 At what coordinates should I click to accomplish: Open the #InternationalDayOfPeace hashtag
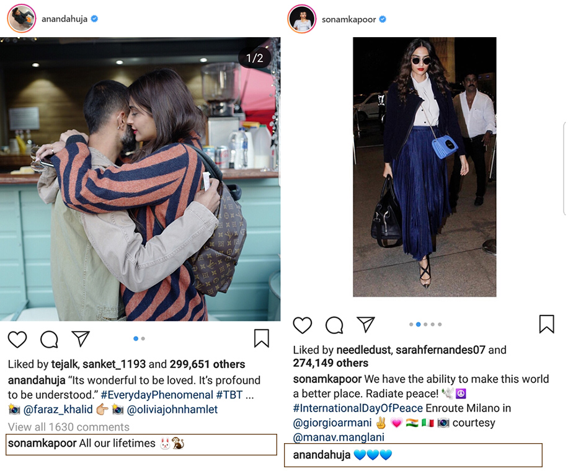point(358,408)
